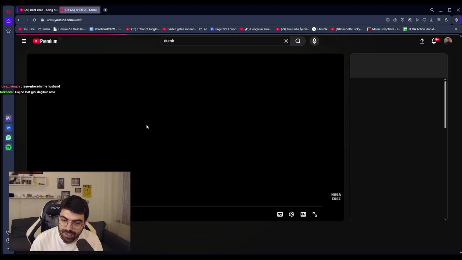The height and width of the screenshot is (260, 462).
Task: Open the Aria AI sidebar icon
Action: coord(8,118)
